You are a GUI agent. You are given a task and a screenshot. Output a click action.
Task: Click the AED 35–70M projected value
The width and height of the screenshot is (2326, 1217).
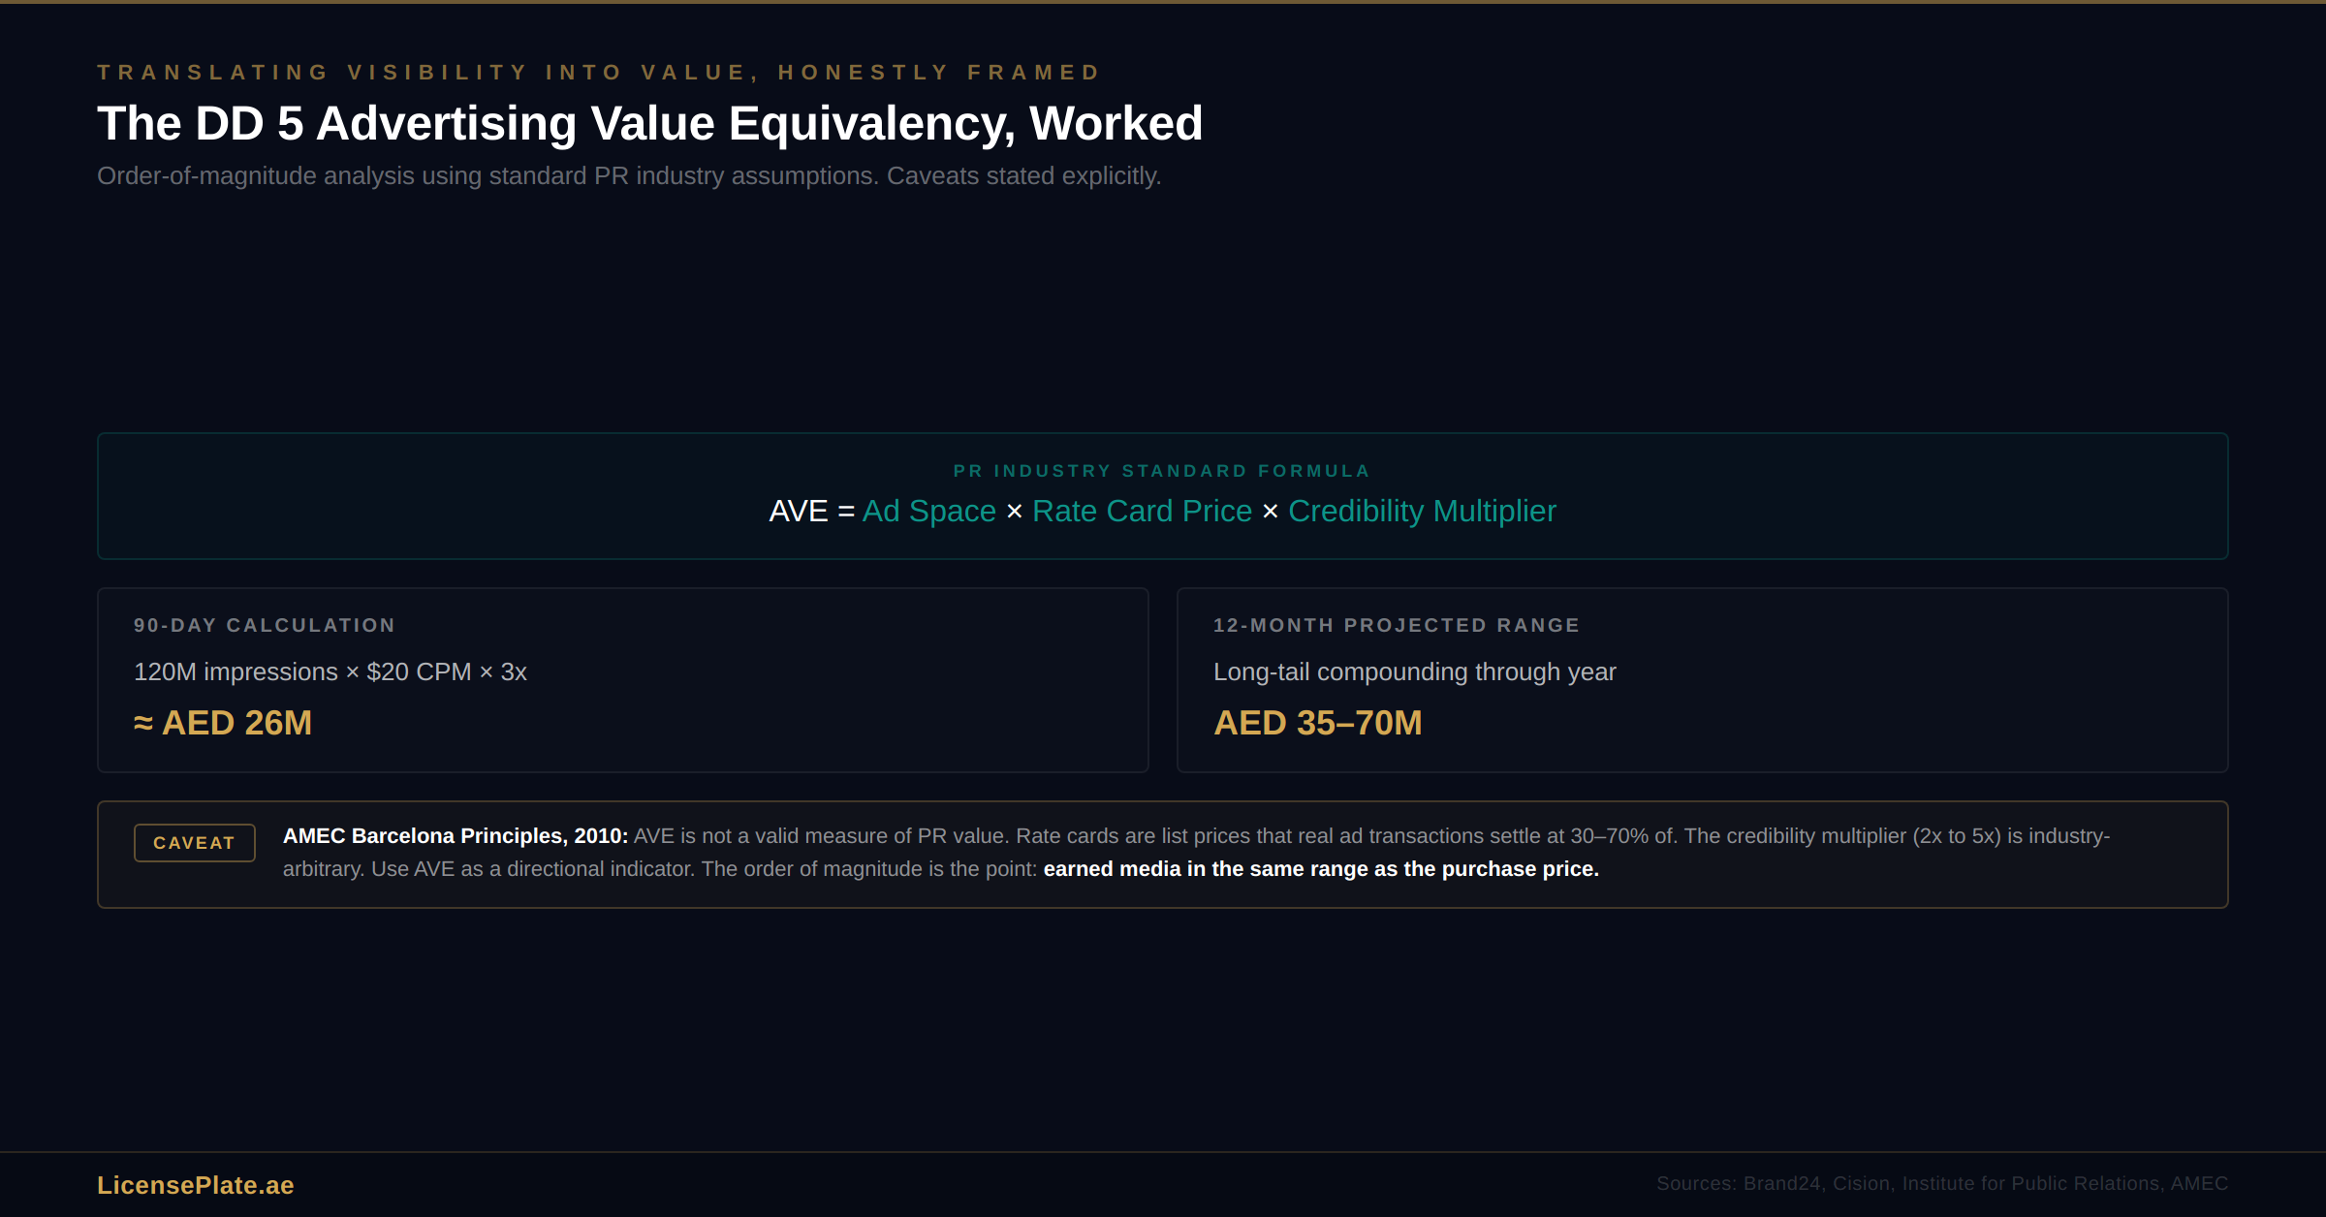[x=1317, y=724]
